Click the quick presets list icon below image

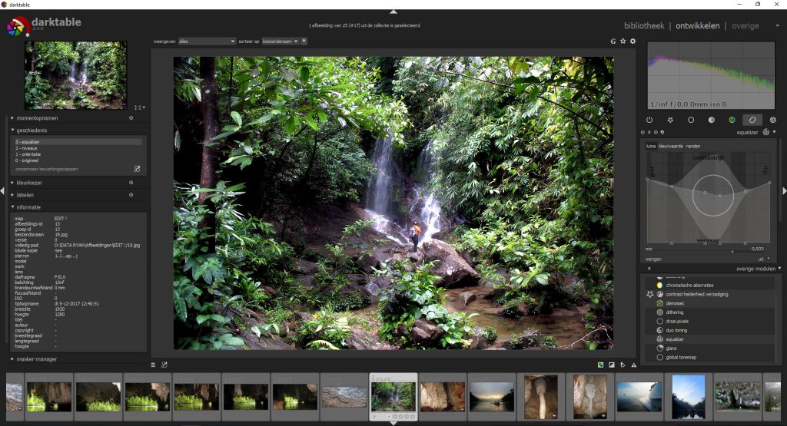[153, 365]
